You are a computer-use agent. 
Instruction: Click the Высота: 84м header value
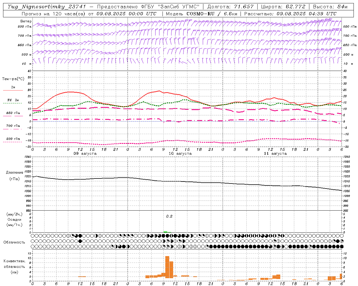330,7
